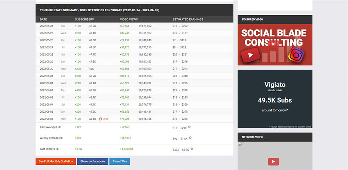Click the Daily Averages label

coord(48,127)
